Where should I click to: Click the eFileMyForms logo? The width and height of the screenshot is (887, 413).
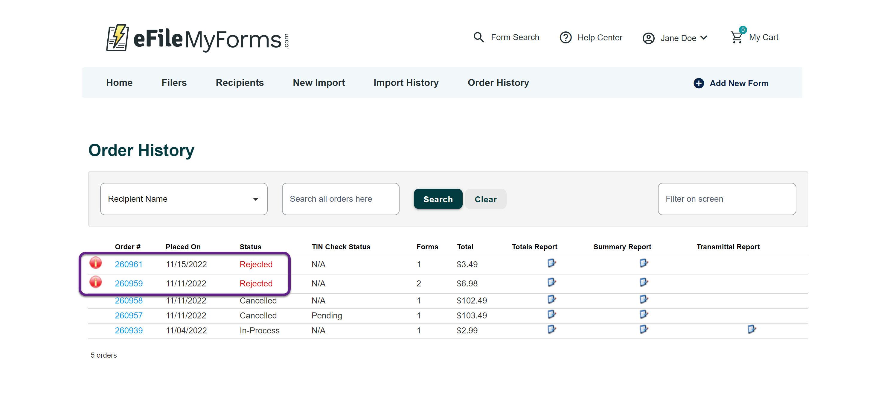pyautogui.click(x=197, y=39)
